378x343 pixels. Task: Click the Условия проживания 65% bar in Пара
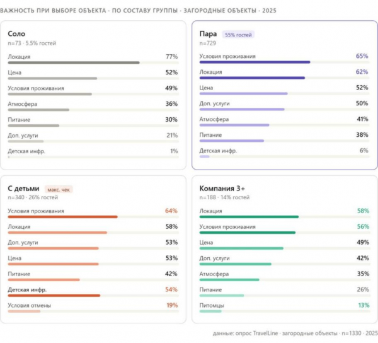(x=255, y=62)
